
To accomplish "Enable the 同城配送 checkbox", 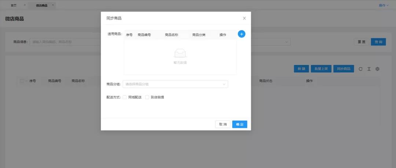I will coord(125,97).
